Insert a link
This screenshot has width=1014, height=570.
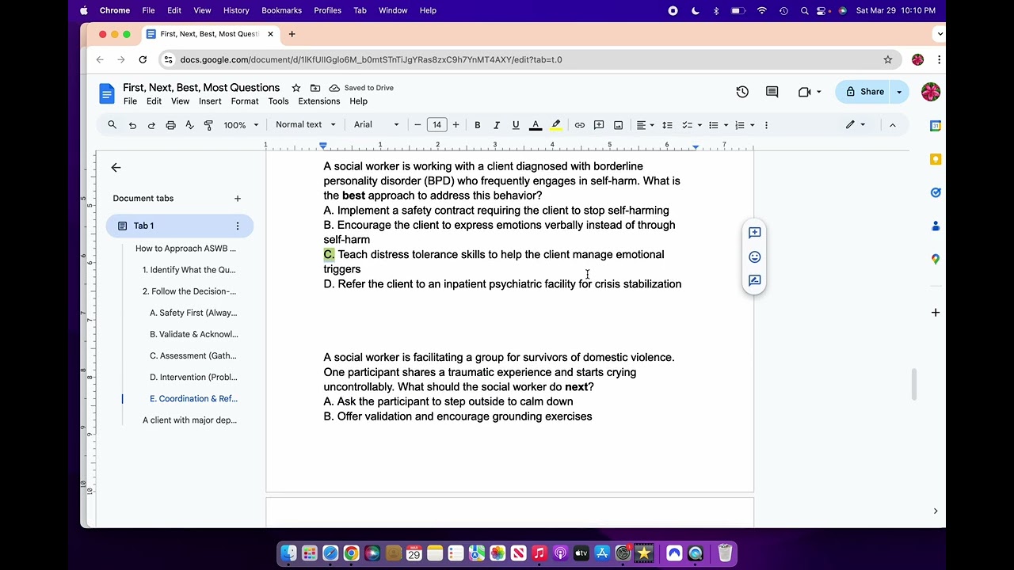pos(580,125)
